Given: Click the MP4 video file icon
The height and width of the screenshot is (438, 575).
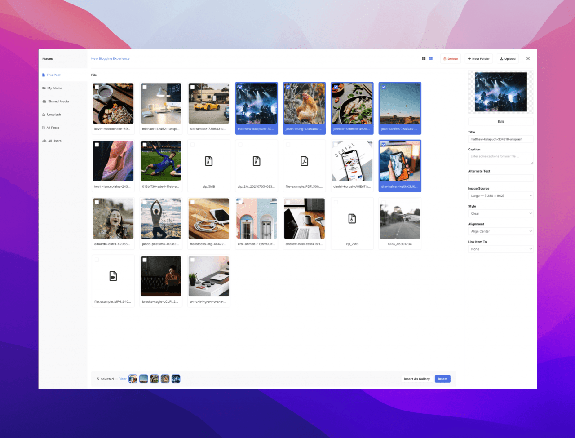Looking at the screenshot, I should click(113, 276).
